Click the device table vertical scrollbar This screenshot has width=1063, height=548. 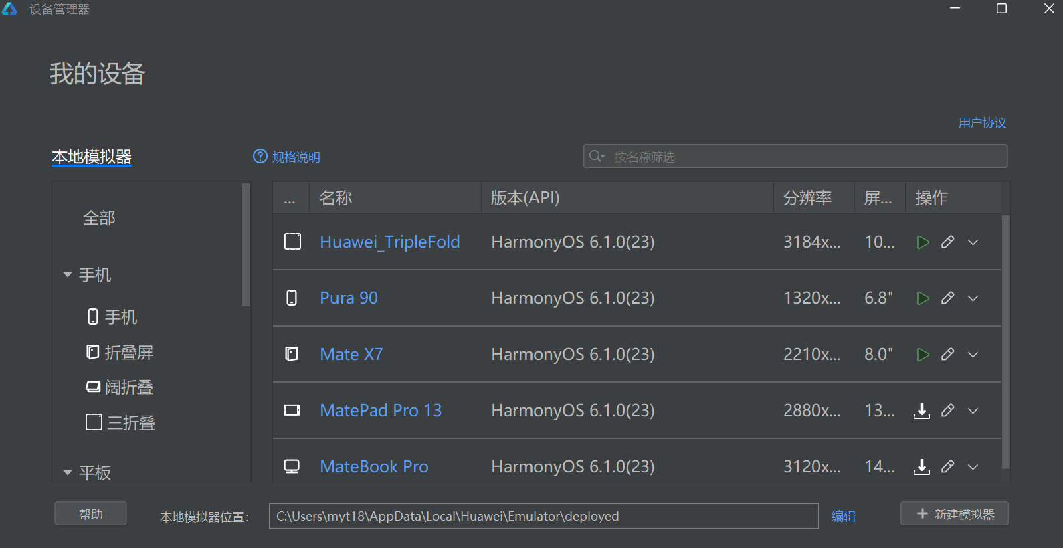pos(1005,343)
